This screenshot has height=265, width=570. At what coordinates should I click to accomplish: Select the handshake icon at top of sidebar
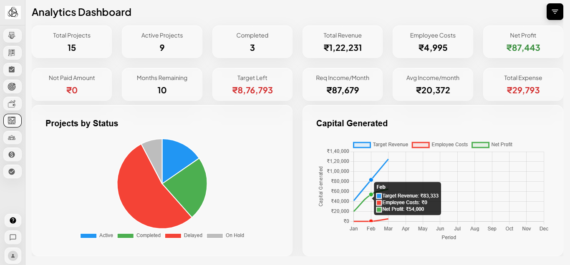pyautogui.click(x=12, y=35)
